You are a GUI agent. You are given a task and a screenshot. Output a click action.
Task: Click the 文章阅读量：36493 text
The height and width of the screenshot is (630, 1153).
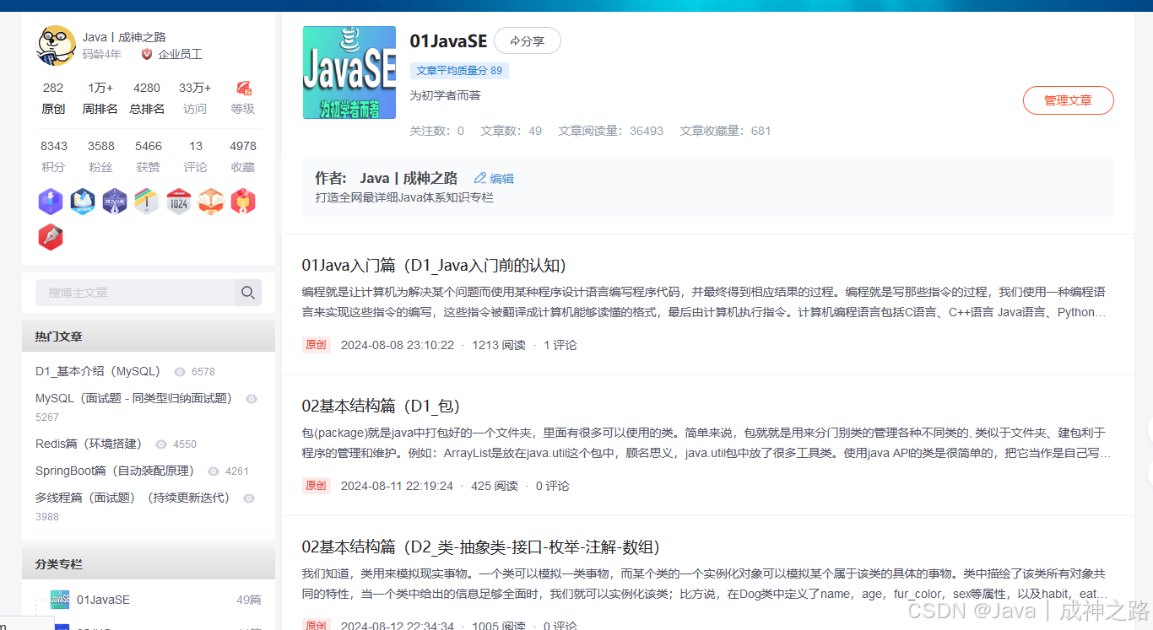[611, 131]
